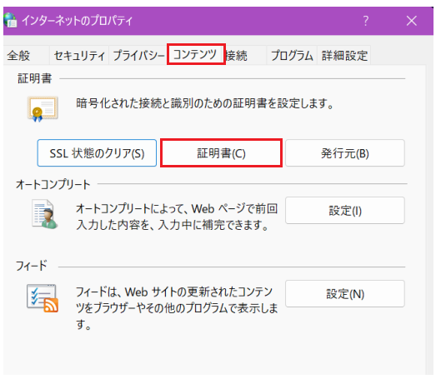Click the 発行元(B) button

345,153
